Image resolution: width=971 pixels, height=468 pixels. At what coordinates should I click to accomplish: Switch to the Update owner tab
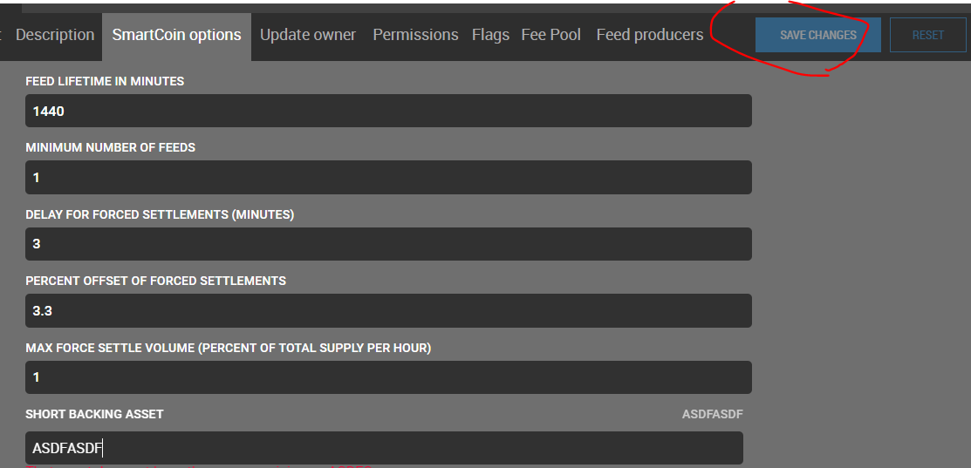308,35
